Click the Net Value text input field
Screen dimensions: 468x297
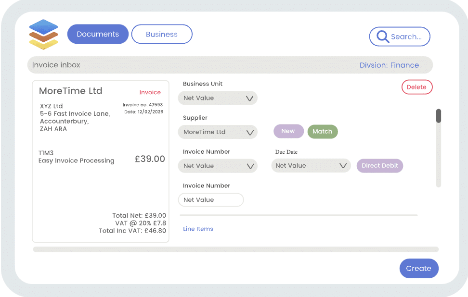211,200
